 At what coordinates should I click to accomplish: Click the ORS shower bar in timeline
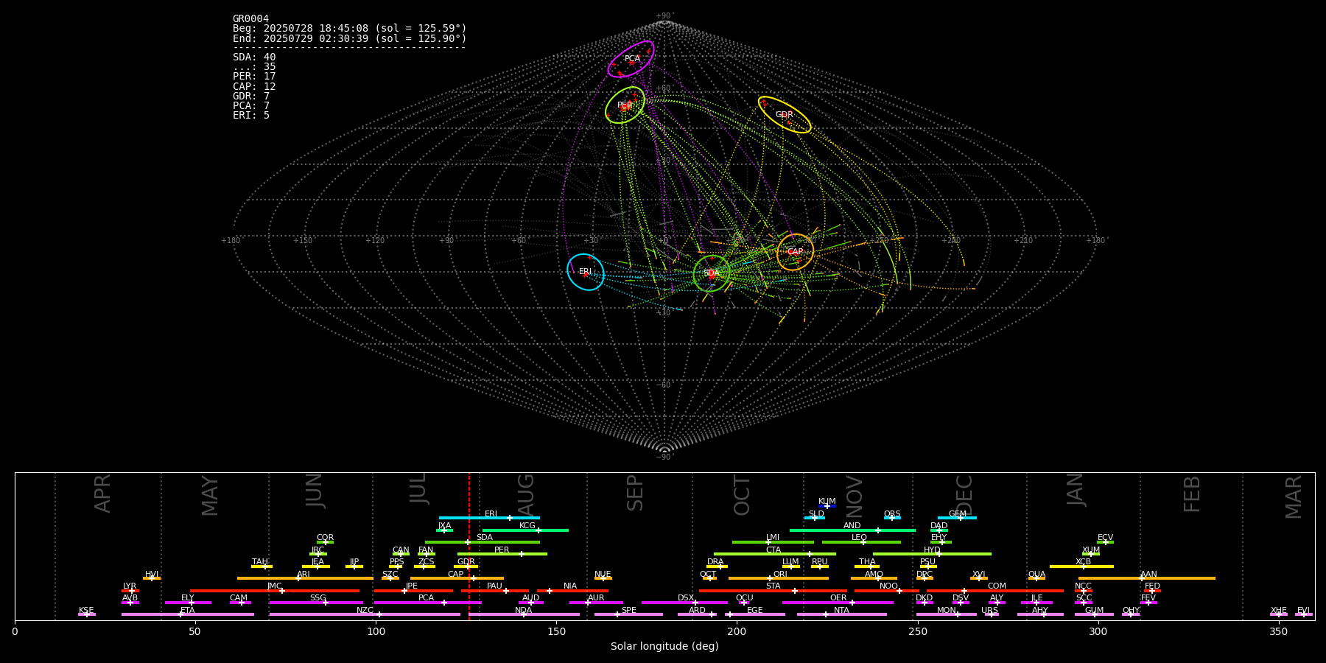pyautogui.click(x=892, y=518)
